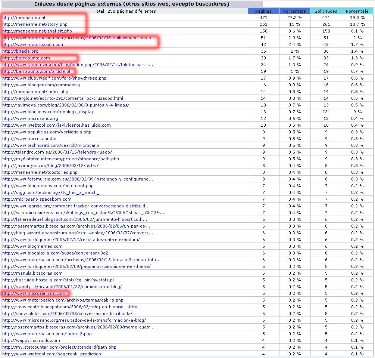Open the http://www.blogmemes.com homepage link

tap(32, 246)
